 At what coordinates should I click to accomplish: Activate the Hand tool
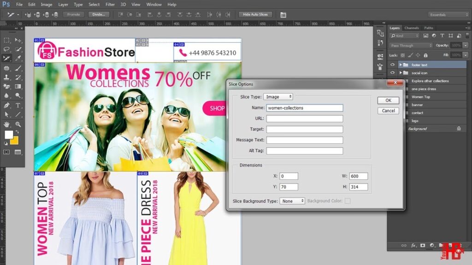[x=7, y=124]
